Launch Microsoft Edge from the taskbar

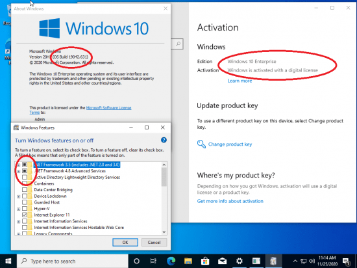click(x=171, y=261)
